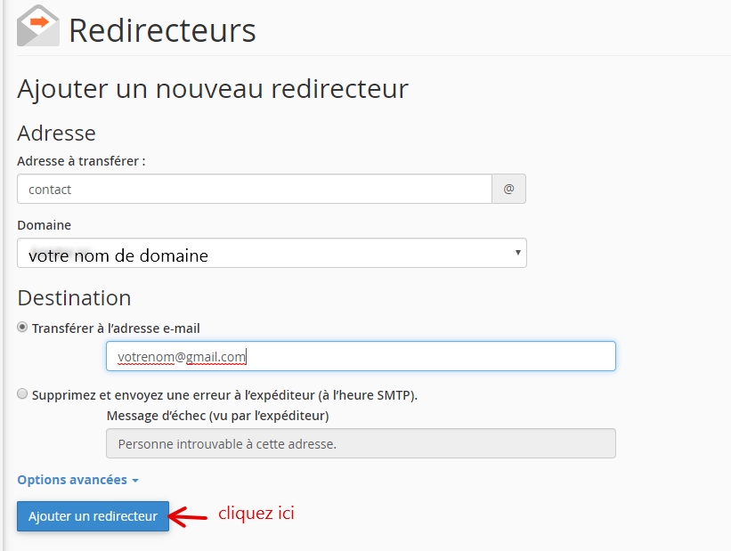Viewport: 731px width, 551px height.
Task: Select 'Transférer à l'adresse e-mail' radio button
Action: [22, 328]
